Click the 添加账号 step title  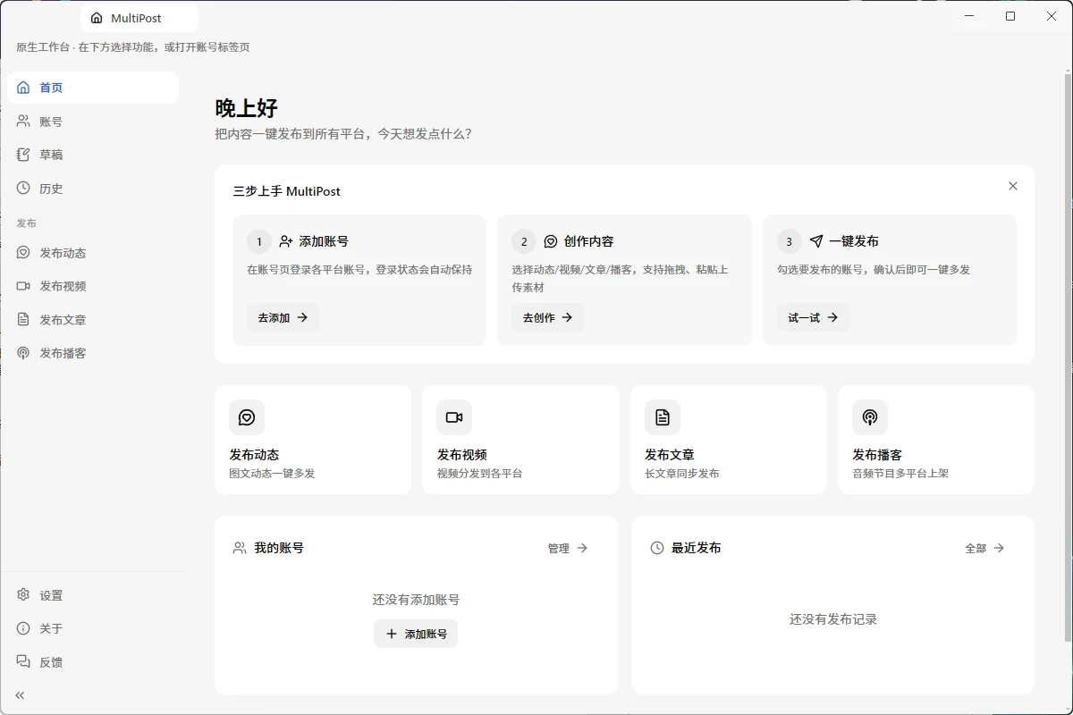(324, 241)
